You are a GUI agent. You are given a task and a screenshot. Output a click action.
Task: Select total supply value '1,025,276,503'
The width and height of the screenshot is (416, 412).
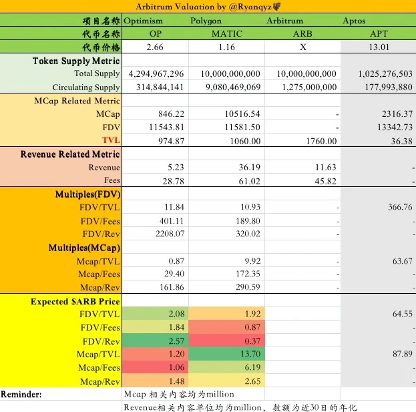[x=385, y=73]
